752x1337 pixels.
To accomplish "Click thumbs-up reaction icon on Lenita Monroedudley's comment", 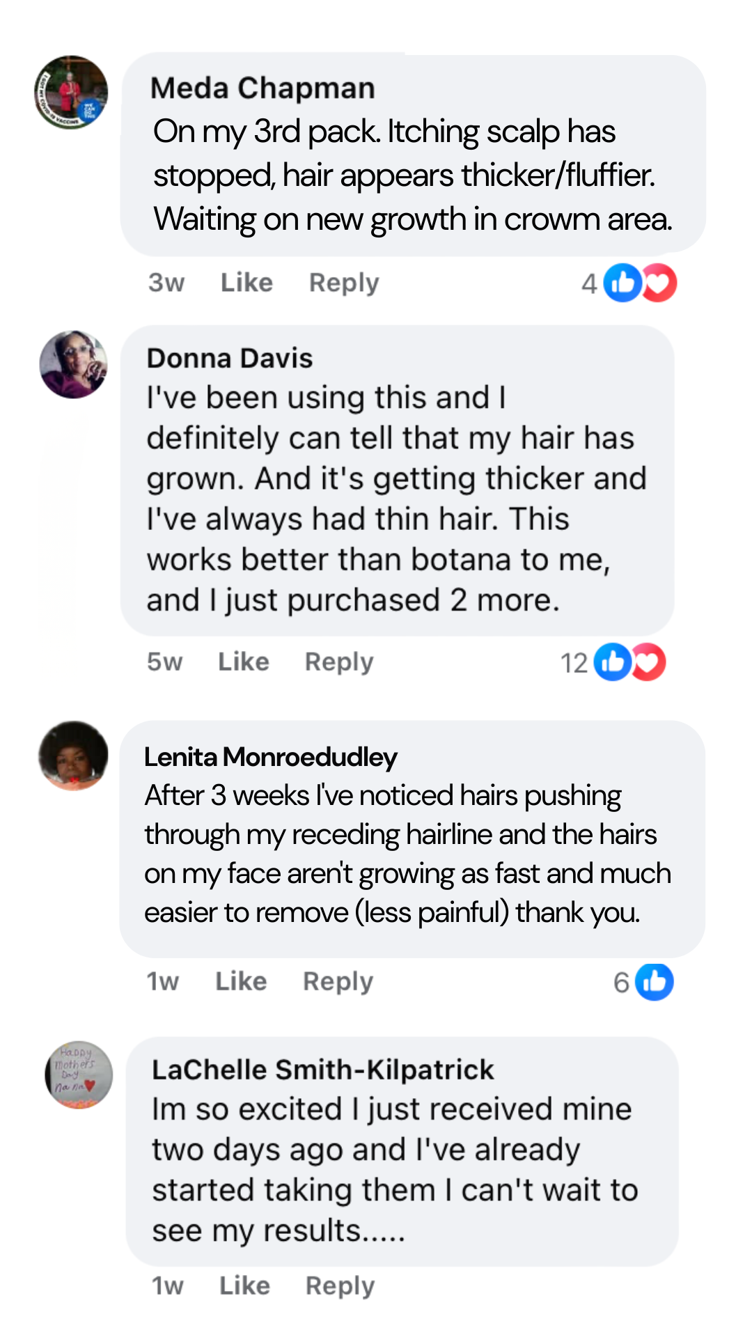I will [654, 982].
